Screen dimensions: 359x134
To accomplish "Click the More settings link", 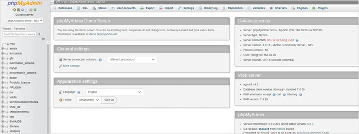I will pyautogui.click(x=71, y=66).
